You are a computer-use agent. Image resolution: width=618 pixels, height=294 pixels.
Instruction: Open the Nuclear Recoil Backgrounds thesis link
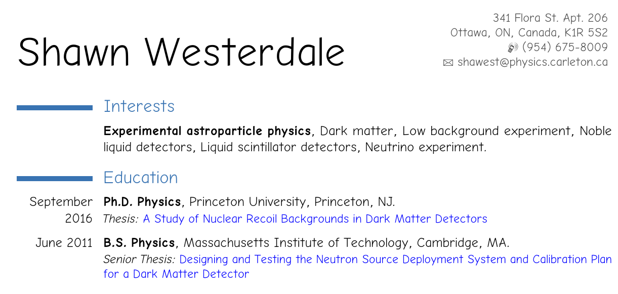point(315,219)
